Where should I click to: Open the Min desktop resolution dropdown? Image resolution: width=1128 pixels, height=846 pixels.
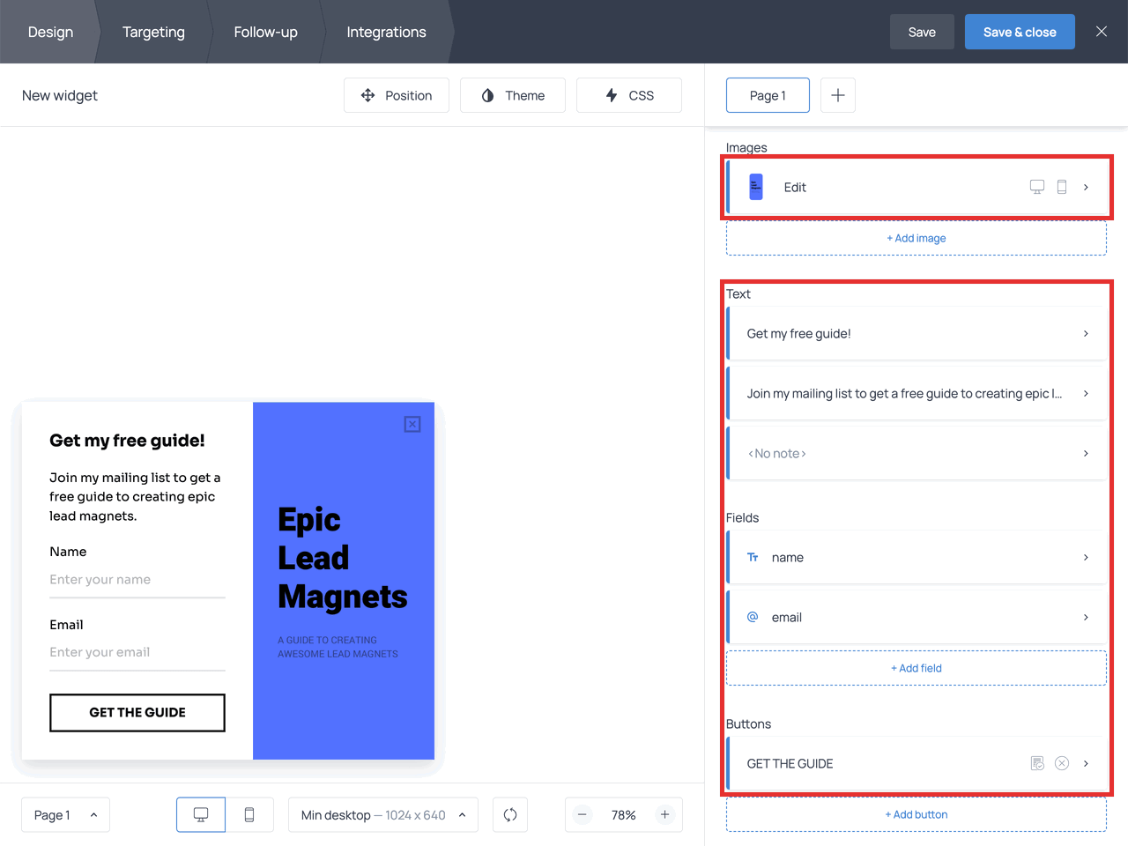tap(383, 814)
